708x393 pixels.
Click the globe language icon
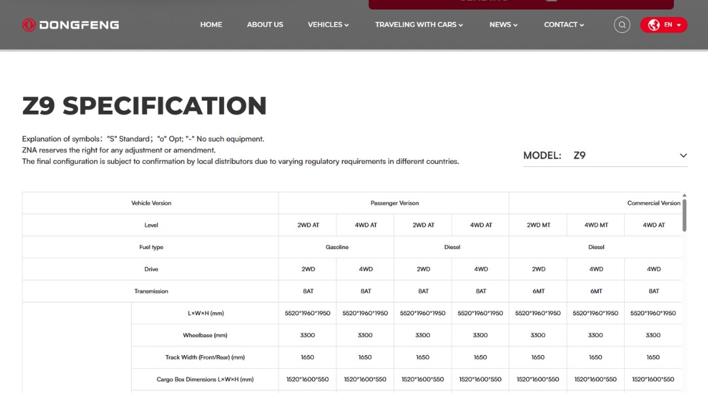click(654, 25)
